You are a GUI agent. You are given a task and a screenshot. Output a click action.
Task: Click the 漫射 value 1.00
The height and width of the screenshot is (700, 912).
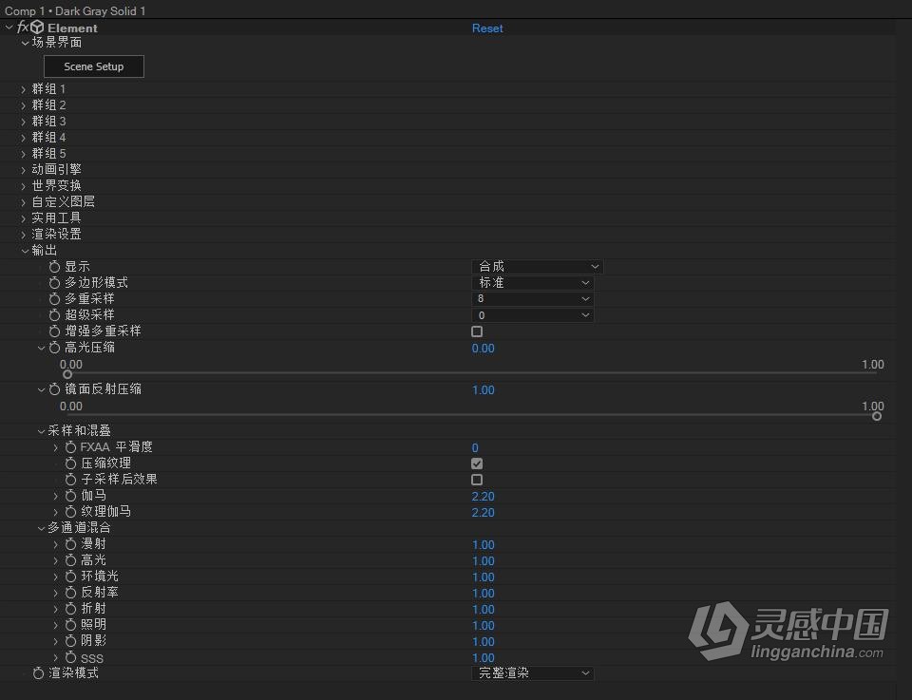[483, 545]
